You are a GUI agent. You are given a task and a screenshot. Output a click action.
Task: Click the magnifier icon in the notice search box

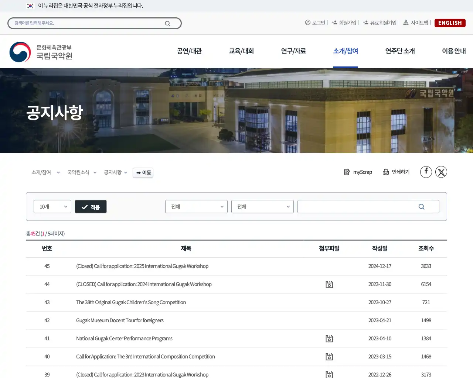(x=421, y=206)
